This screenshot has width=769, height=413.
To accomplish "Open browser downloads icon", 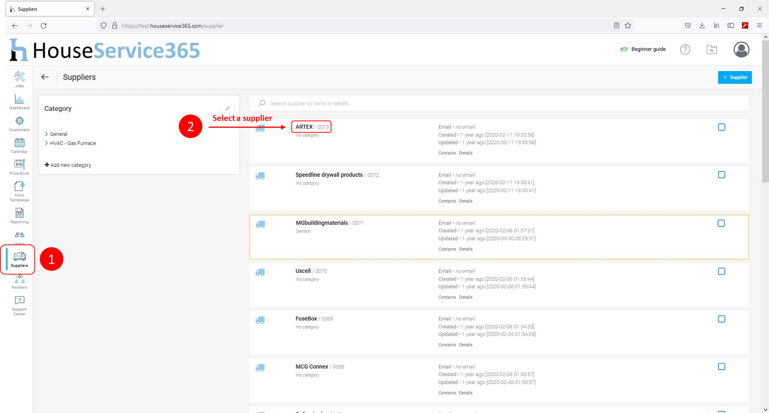I will (702, 26).
